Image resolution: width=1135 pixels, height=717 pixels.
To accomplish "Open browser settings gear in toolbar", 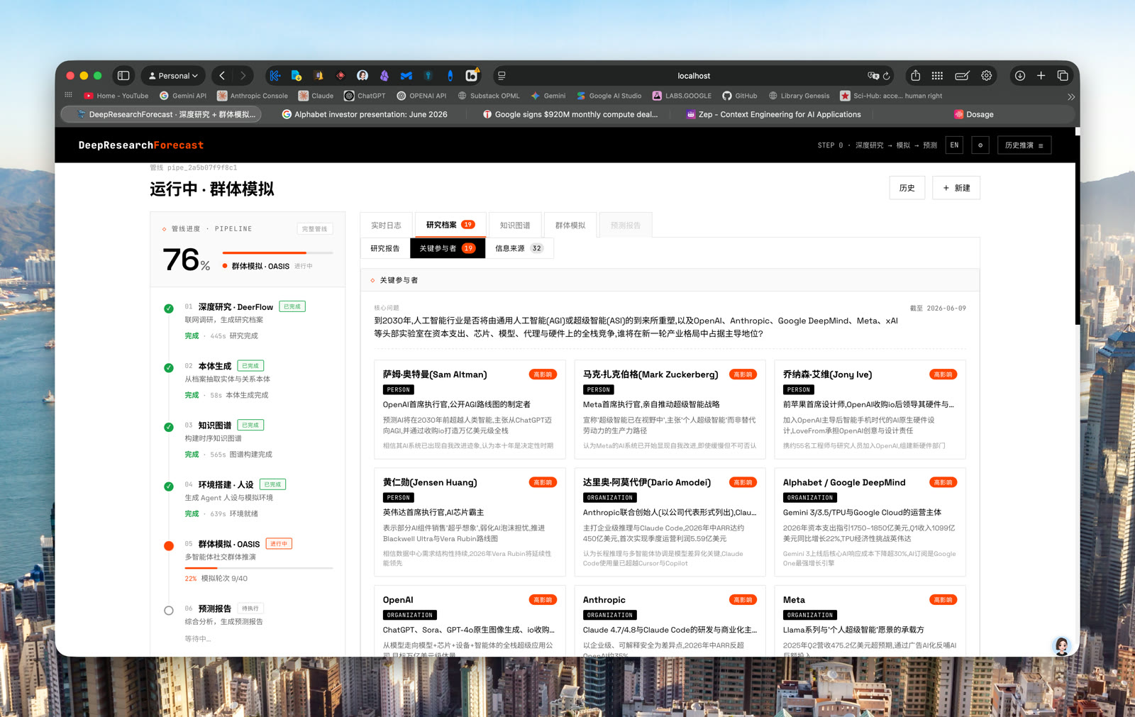I will tap(986, 76).
